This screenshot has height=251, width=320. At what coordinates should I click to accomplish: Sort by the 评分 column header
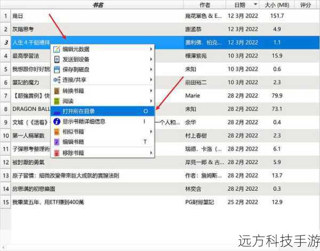(306, 4)
